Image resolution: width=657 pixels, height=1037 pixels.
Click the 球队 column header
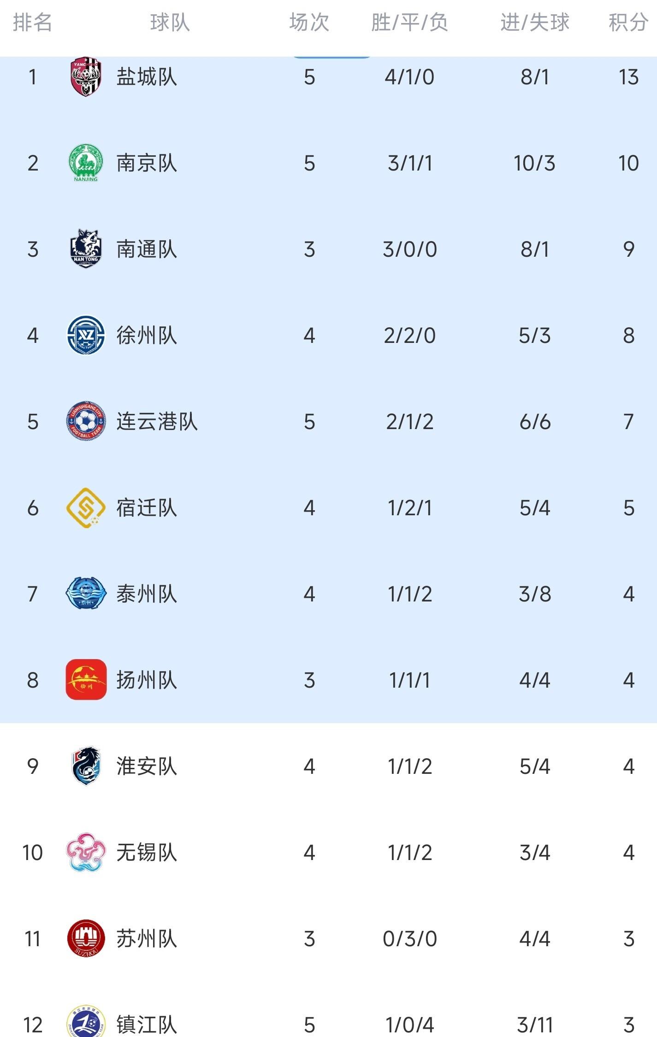coord(170,22)
